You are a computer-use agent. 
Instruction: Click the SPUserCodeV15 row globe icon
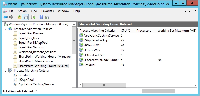pos(81,55)
